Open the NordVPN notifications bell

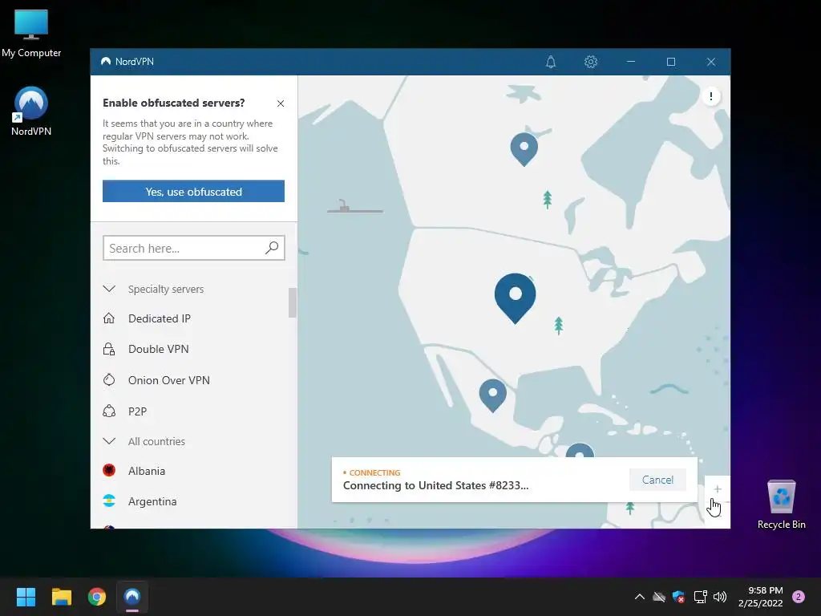[550, 62]
